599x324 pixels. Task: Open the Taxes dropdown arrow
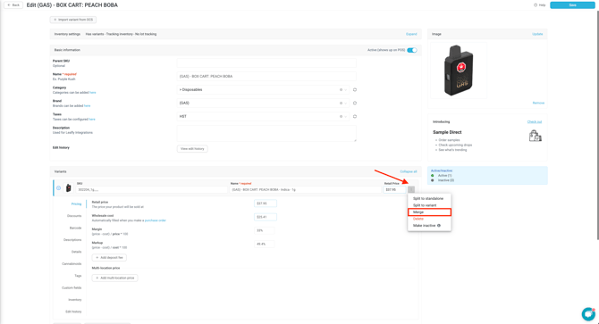click(x=345, y=116)
